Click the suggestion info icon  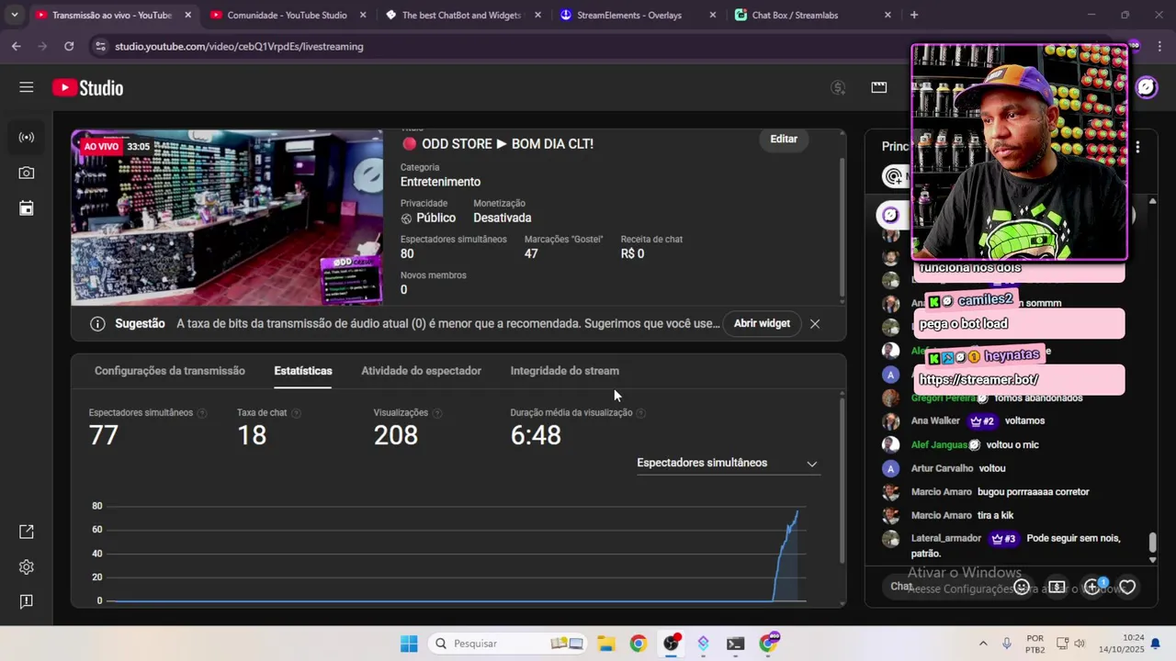point(97,323)
